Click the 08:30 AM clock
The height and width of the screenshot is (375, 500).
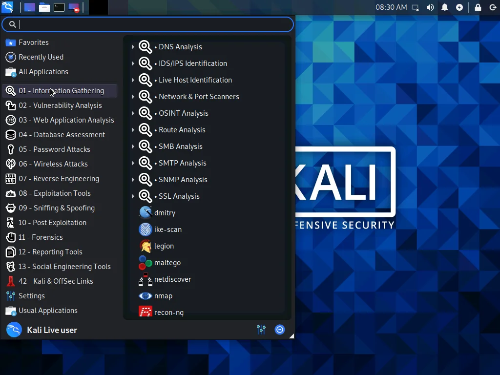coord(391,7)
